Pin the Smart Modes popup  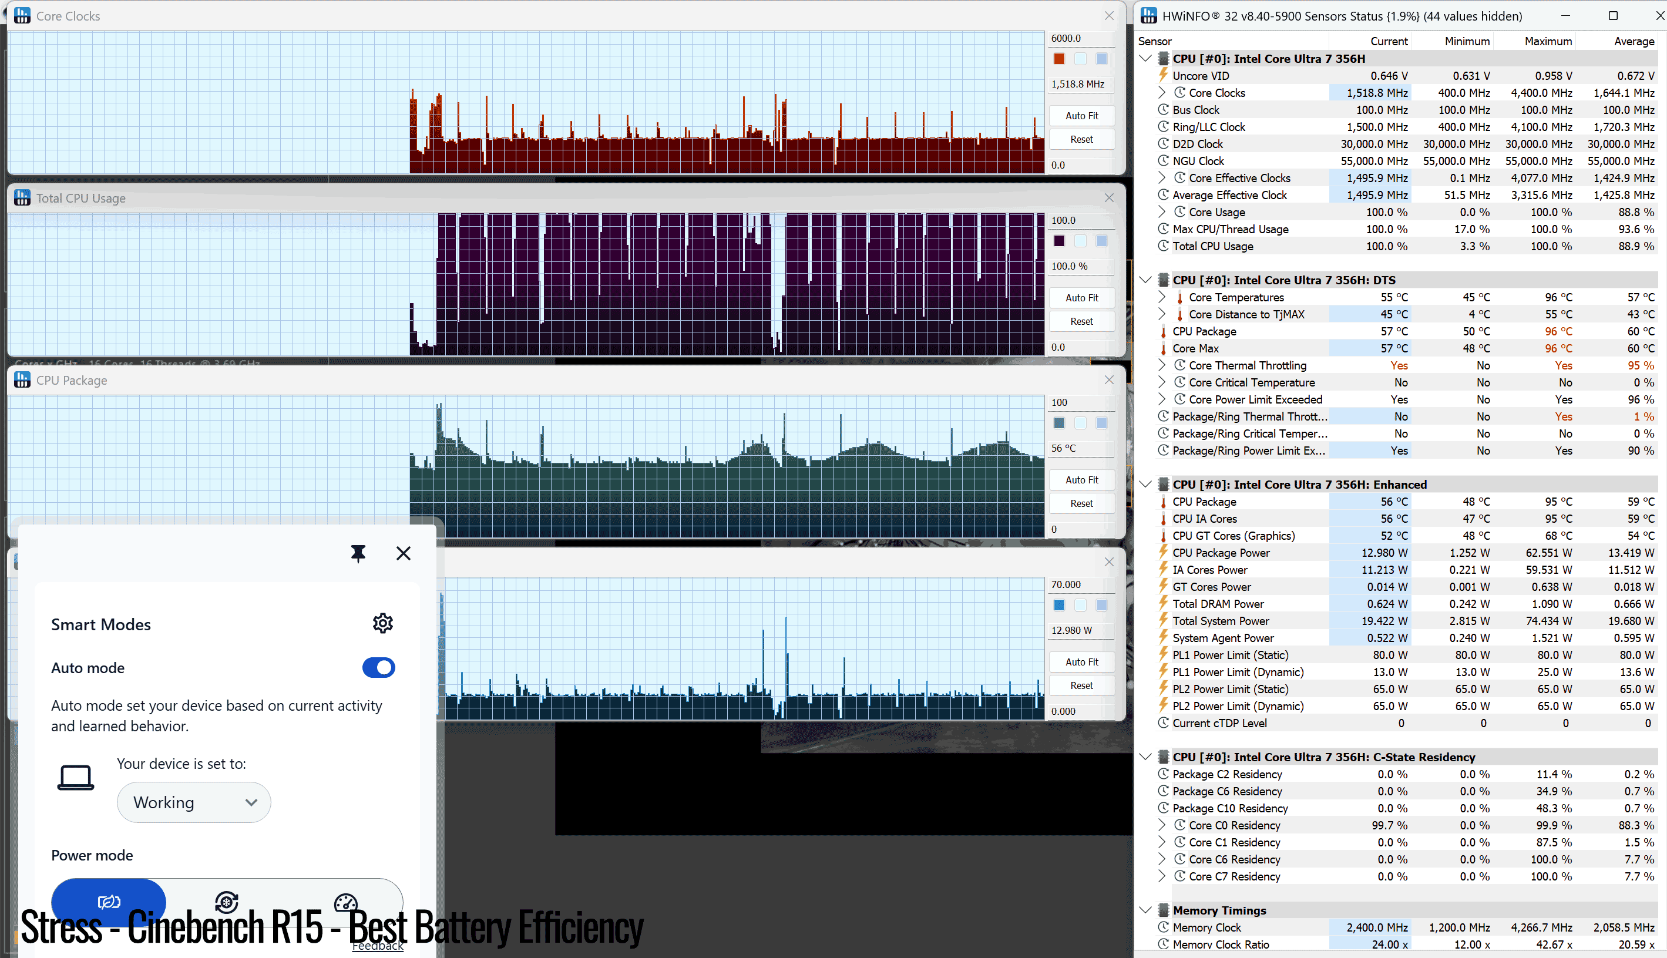358,553
